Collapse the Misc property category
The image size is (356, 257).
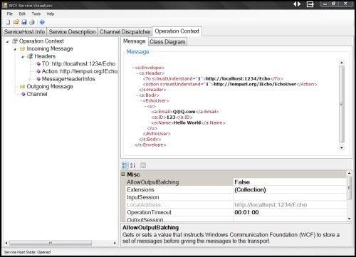tap(123, 174)
